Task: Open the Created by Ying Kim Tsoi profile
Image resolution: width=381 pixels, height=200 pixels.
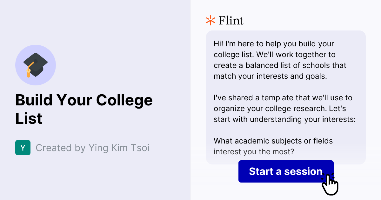Action: [x=93, y=148]
